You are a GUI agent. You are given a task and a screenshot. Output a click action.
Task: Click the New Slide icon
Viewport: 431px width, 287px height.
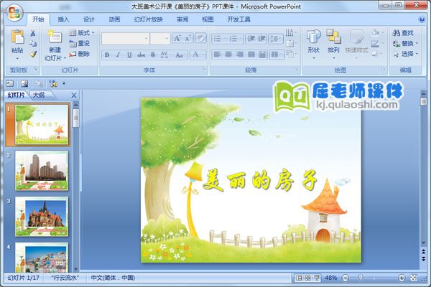55,37
